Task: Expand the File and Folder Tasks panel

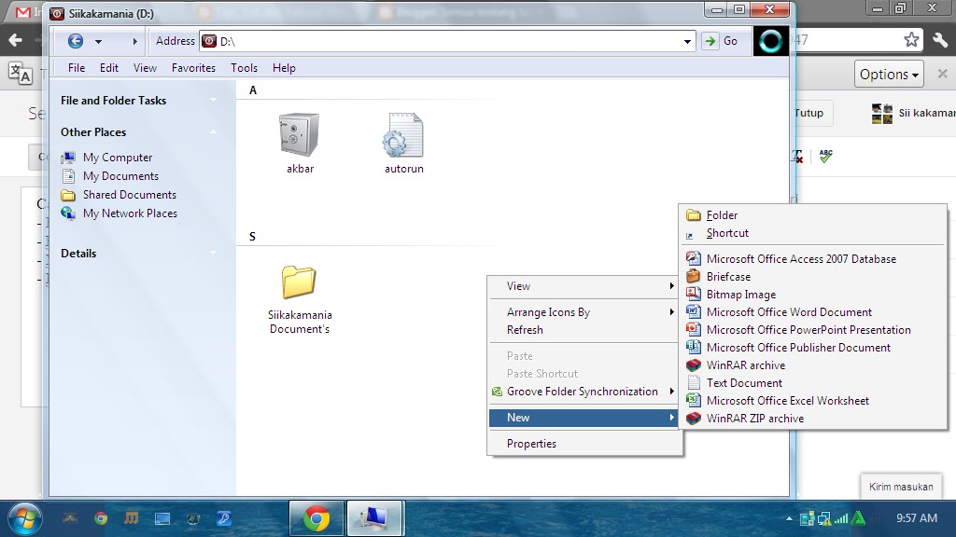Action: pyautogui.click(x=213, y=100)
